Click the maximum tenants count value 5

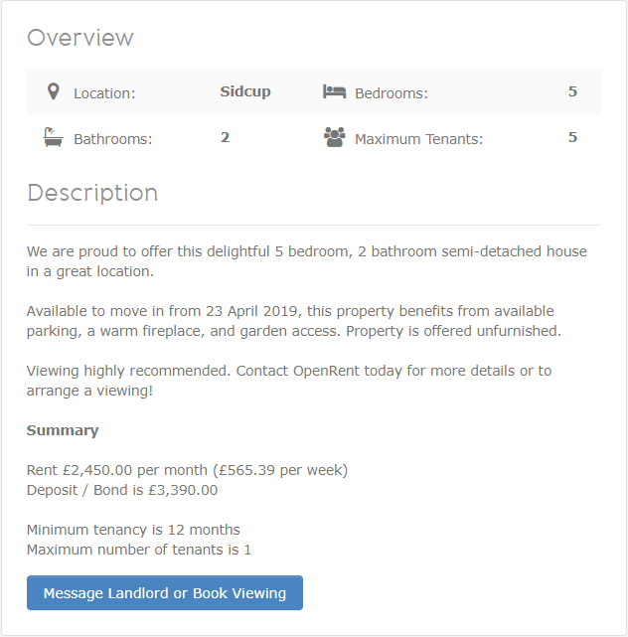tap(572, 138)
